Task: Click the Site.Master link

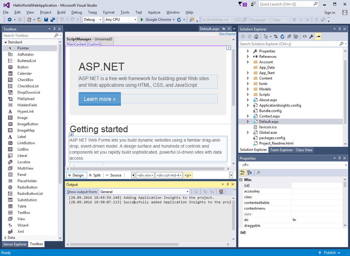Action: click(227, 34)
